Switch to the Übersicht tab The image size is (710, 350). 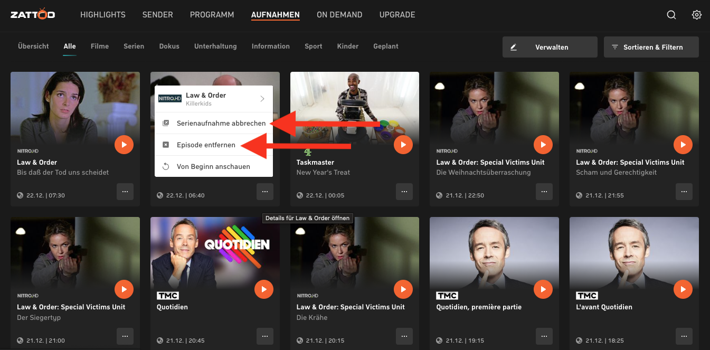click(33, 46)
